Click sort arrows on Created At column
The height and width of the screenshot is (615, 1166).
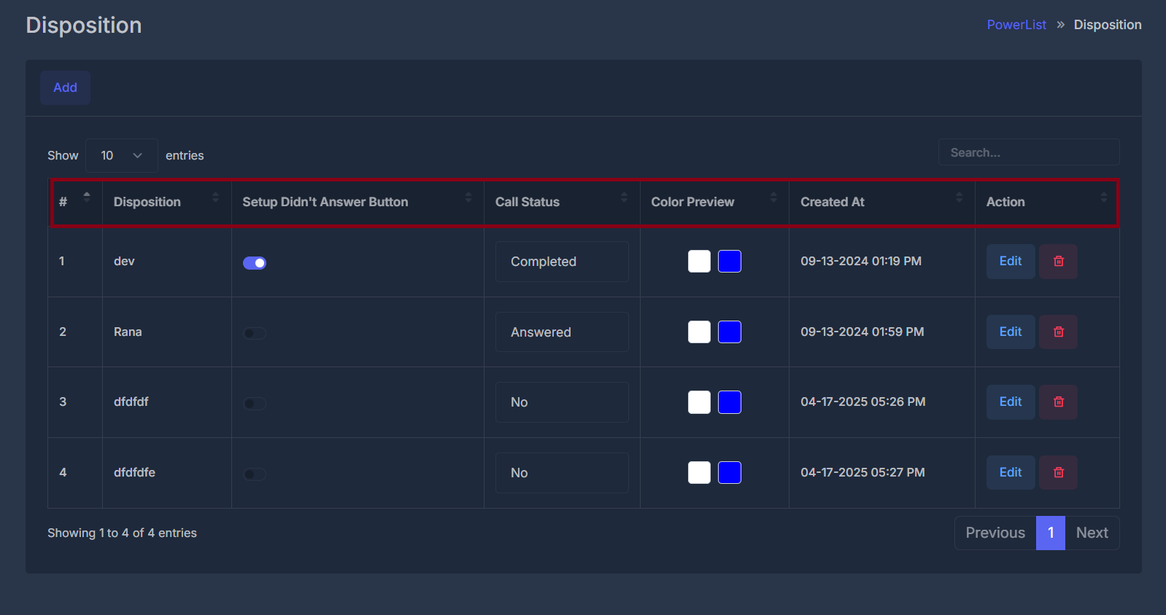coord(959,197)
